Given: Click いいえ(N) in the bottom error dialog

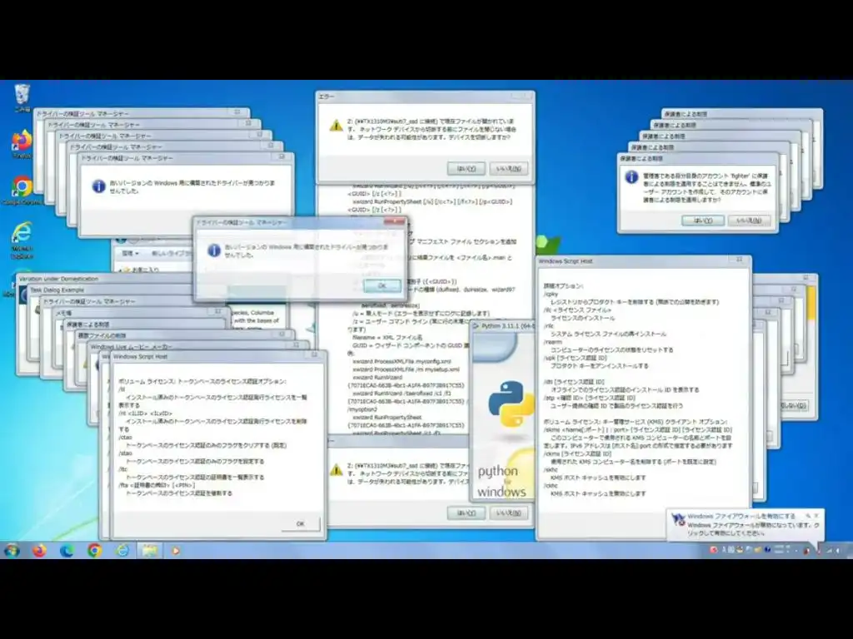Looking at the screenshot, I should (x=509, y=513).
